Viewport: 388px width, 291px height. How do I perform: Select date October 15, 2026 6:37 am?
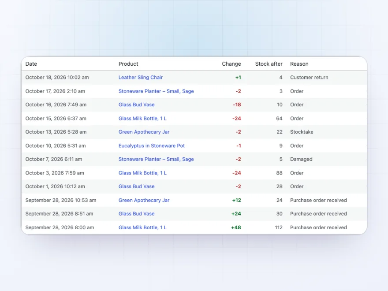(x=56, y=119)
